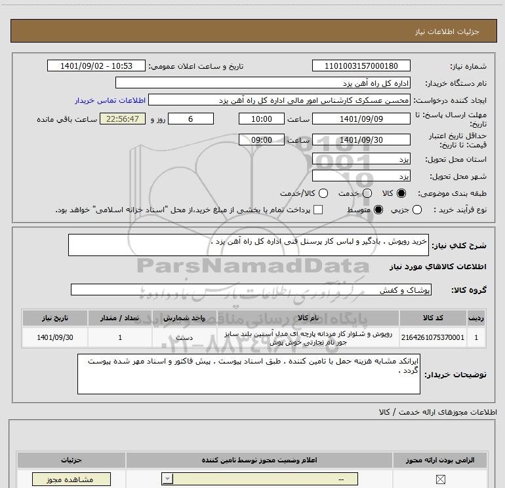
Task: Click the واحد شمارش column header
Action: click(184, 318)
